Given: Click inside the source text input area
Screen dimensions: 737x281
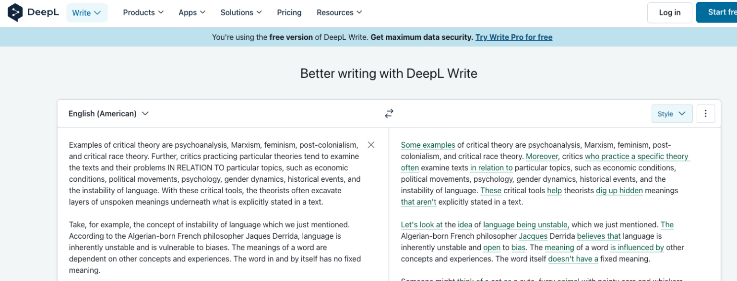Looking at the screenshot, I should tap(216, 216).
